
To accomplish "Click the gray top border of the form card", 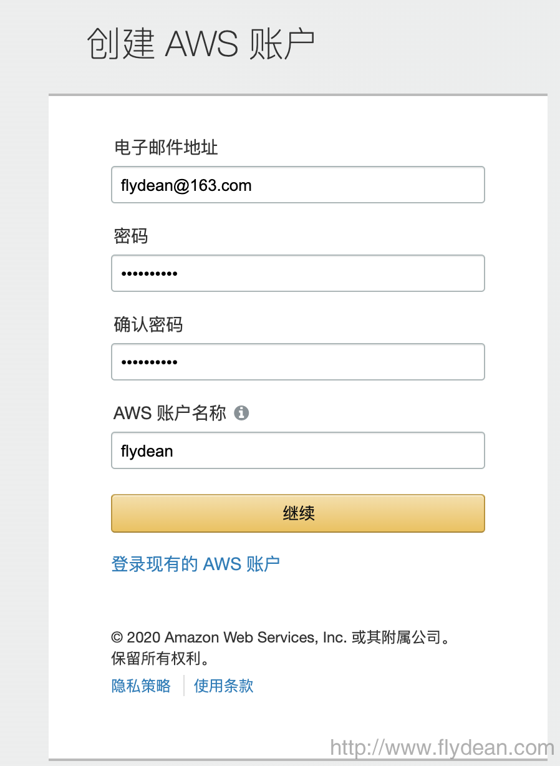I will point(298,95).
